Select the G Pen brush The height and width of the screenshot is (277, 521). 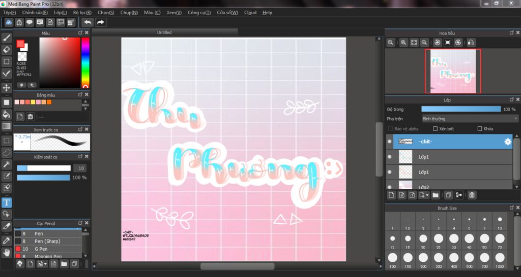[x=48, y=249]
